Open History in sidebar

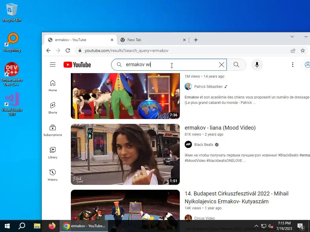(53, 175)
